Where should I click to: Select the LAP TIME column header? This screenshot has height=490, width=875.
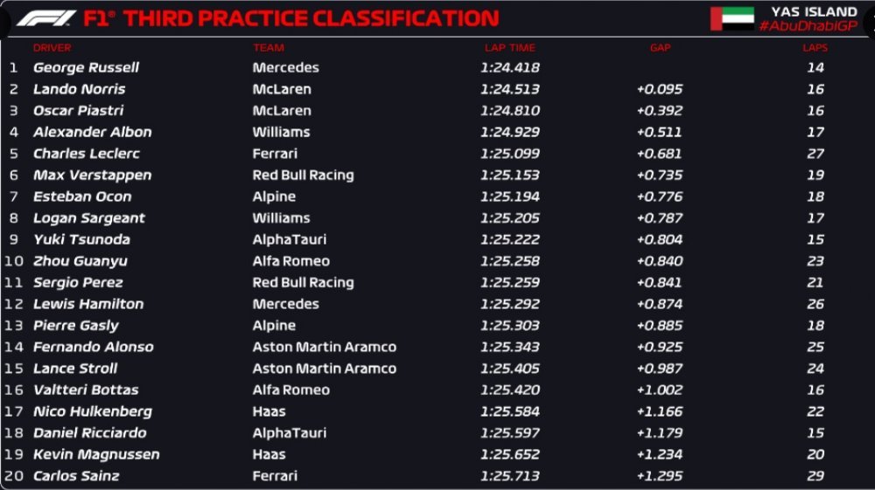(x=510, y=48)
